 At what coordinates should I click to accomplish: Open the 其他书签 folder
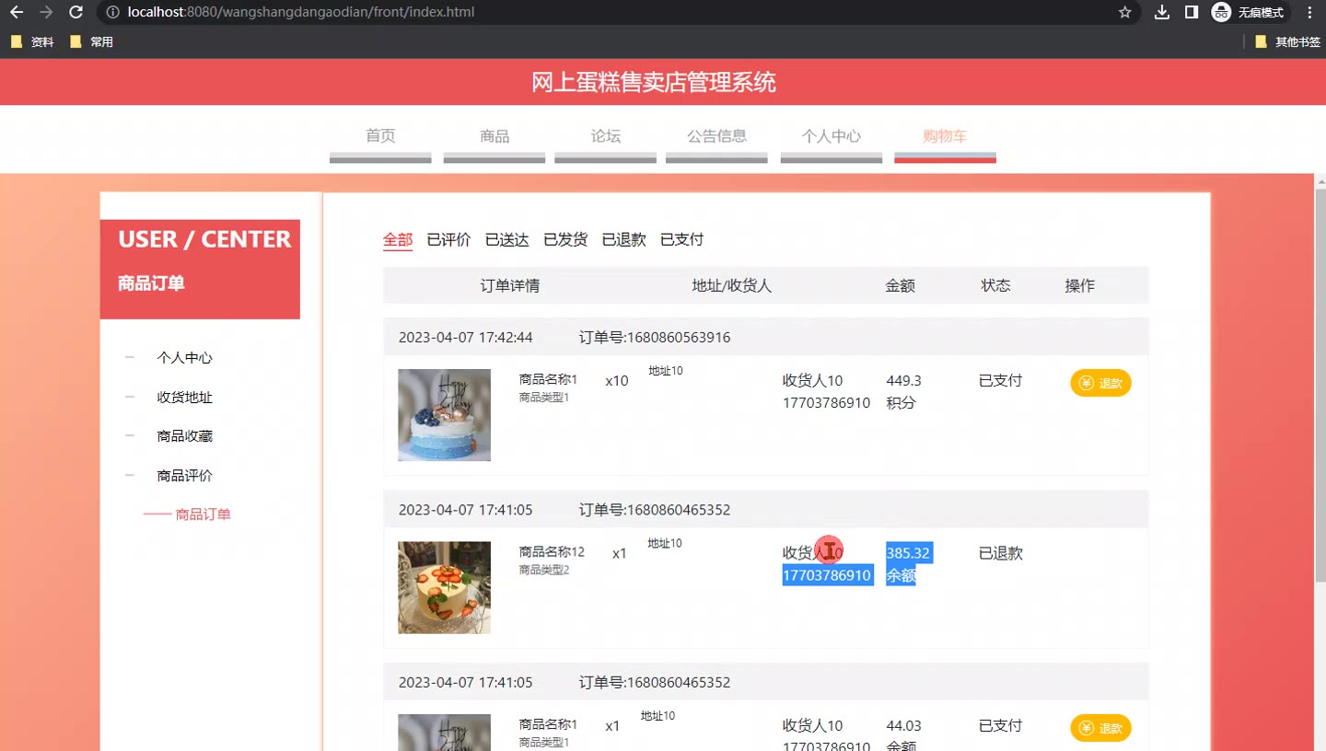[x=1287, y=41]
